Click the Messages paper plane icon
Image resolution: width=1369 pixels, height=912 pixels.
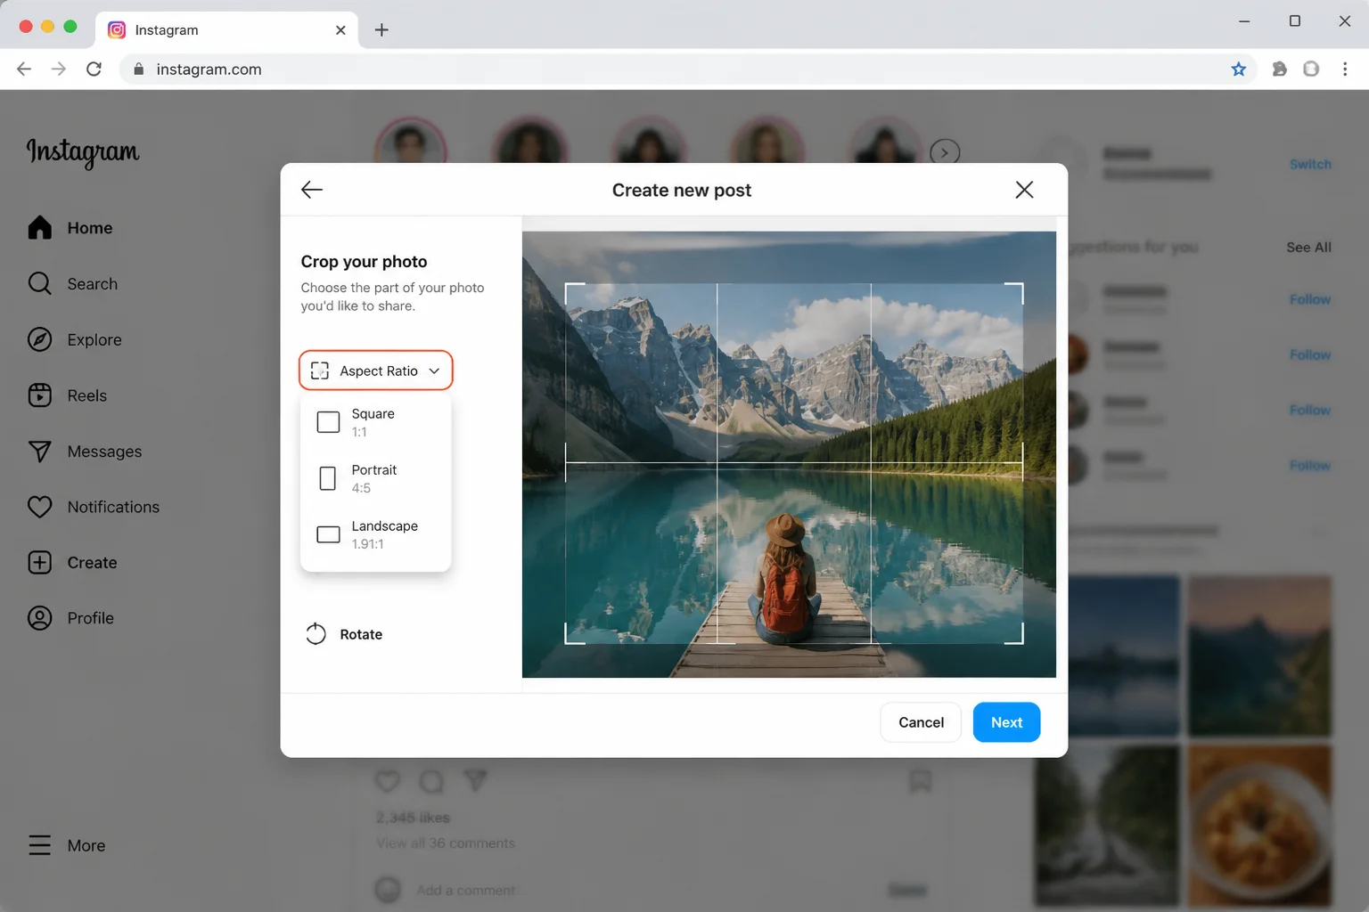click(x=39, y=452)
